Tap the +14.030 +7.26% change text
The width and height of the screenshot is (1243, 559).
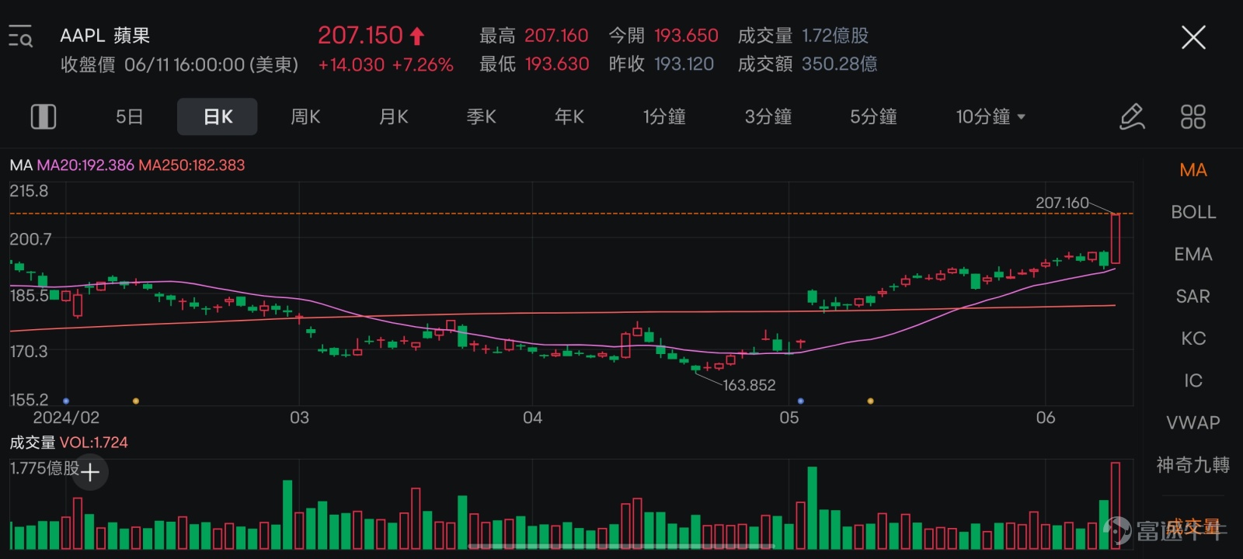click(385, 64)
